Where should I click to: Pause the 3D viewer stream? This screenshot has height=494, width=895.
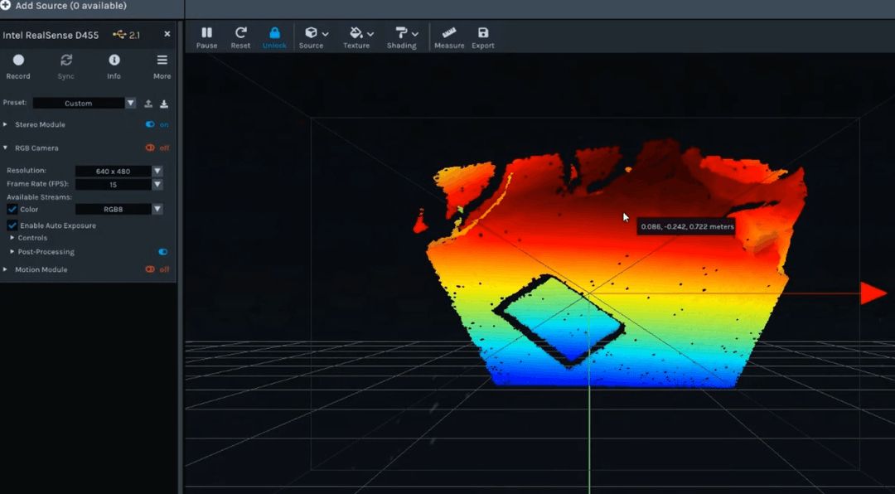click(x=206, y=36)
